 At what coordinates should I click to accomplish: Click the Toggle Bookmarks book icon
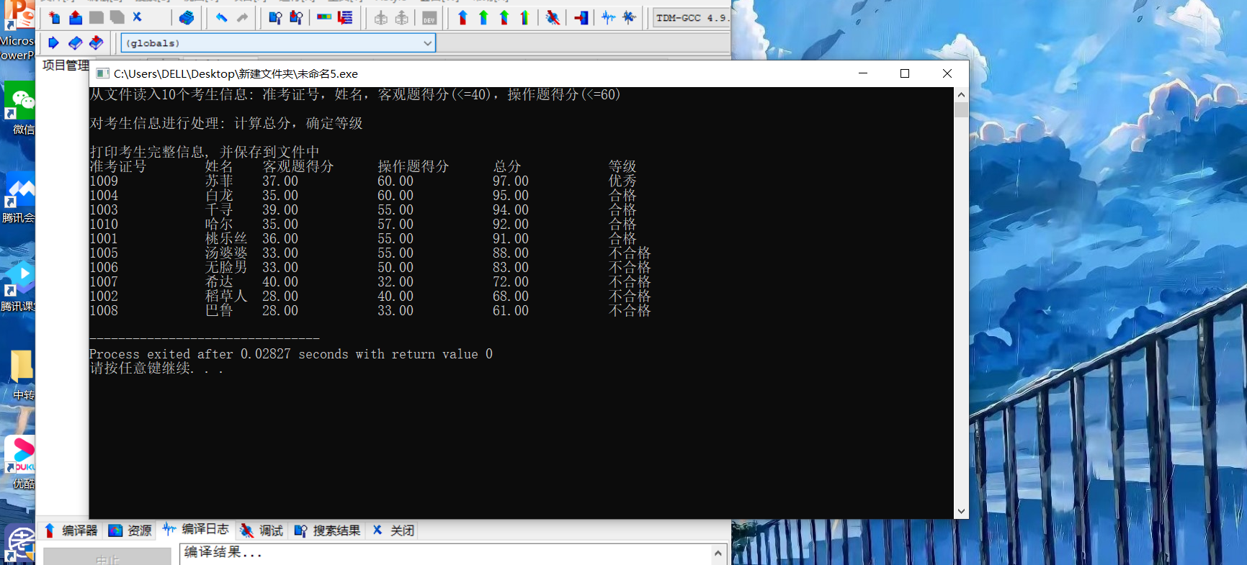(75, 43)
